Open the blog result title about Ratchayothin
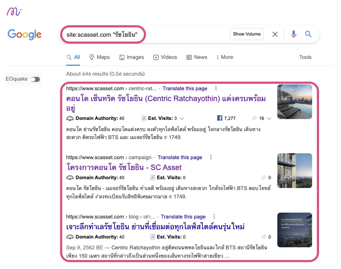 tap(155, 227)
